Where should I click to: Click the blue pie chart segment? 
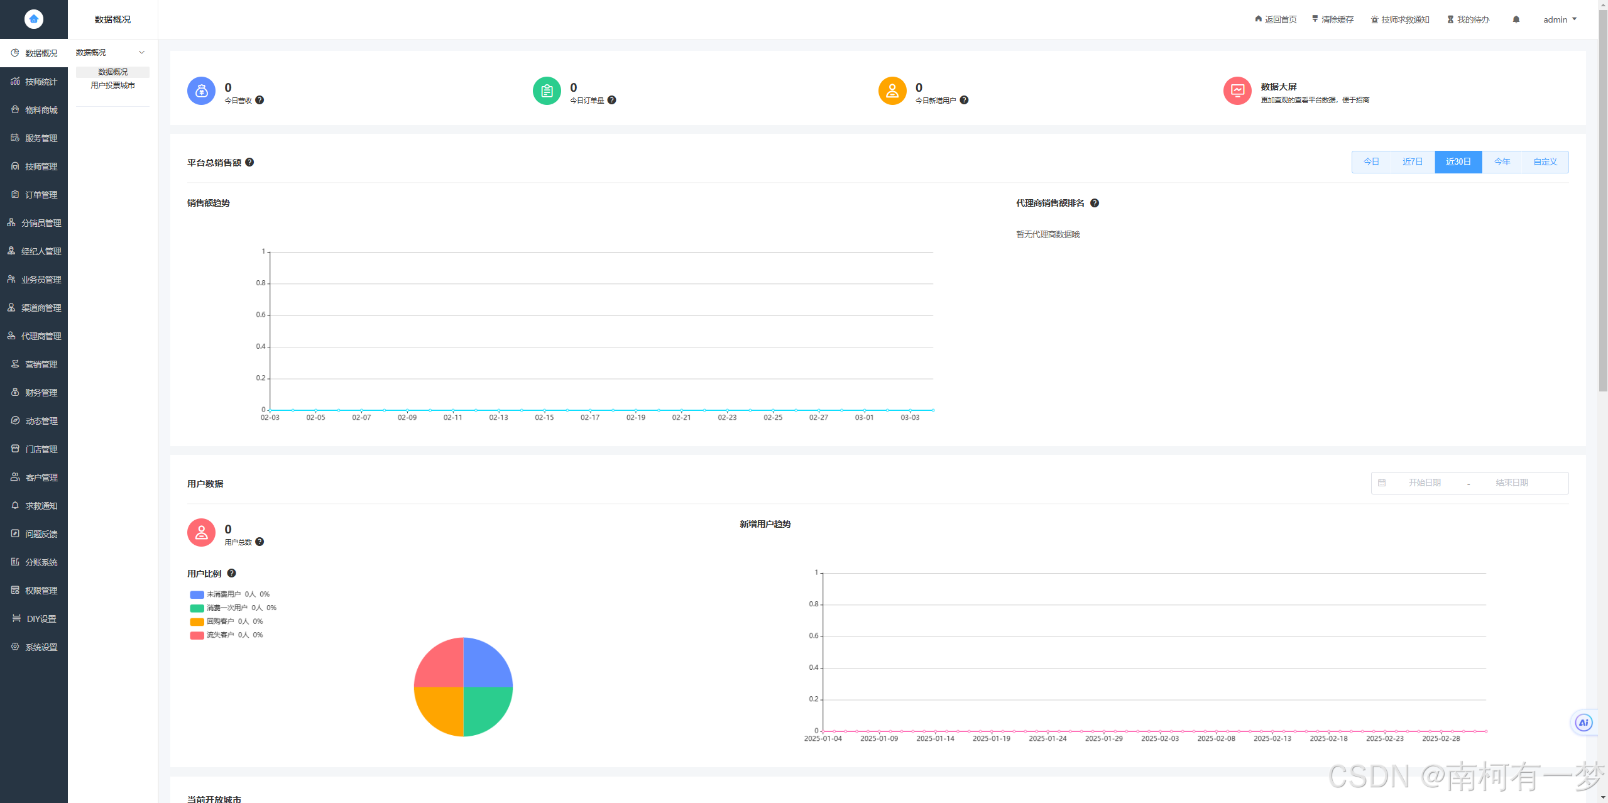coord(485,665)
